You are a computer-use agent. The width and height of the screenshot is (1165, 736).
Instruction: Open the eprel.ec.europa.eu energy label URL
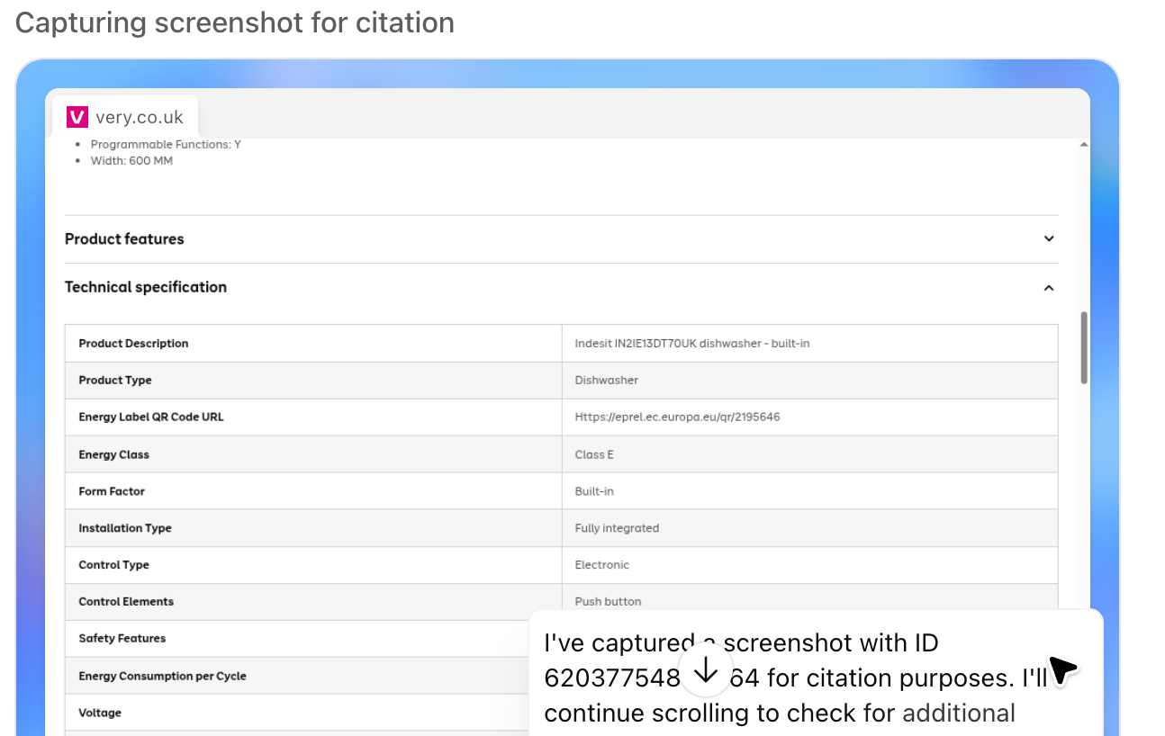click(x=677, y=417)
